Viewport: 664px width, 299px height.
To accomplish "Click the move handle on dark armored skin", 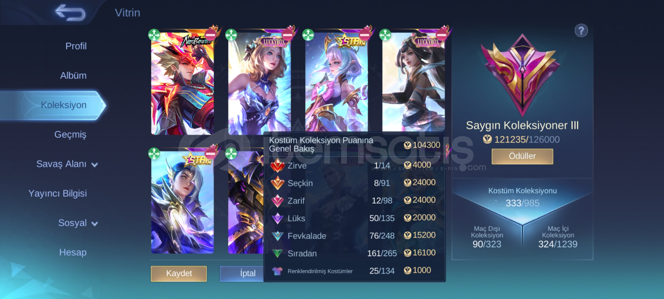I will 231,154.
